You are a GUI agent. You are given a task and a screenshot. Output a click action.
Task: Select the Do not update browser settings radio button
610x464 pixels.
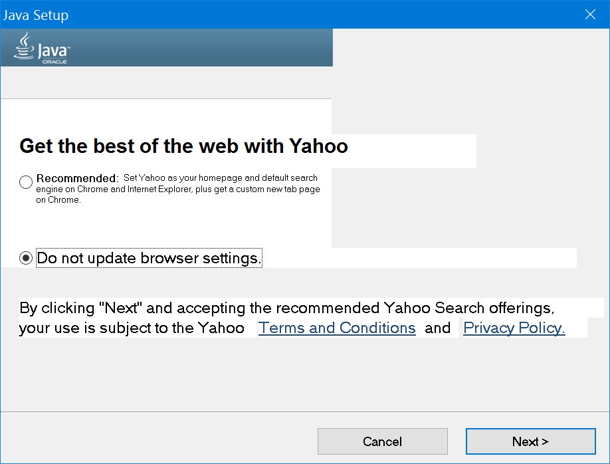pos(26,258)
